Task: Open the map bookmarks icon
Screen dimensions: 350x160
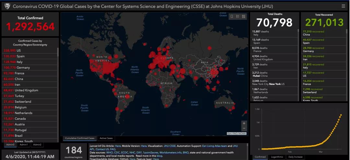Action: pos(232,16)
